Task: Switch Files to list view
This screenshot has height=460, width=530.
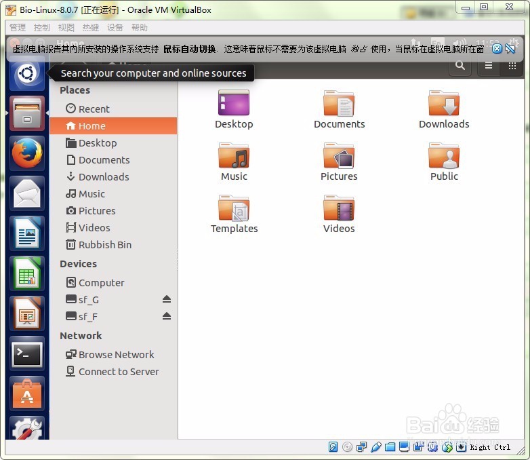Action: click(x=489, y=65)
